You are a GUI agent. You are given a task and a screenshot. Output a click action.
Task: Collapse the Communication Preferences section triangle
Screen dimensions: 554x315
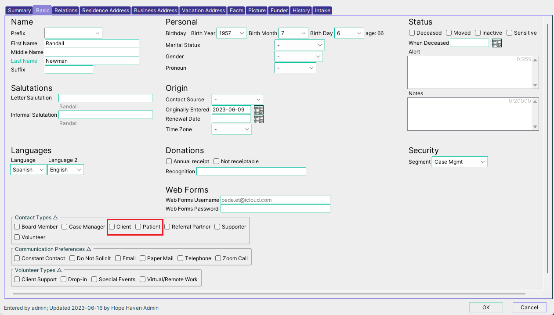pyautogui.click(x=89, y=249)
